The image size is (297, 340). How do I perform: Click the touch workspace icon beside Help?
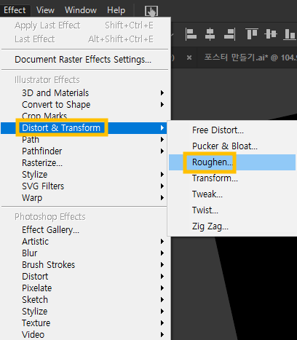[x=151, y=11]
